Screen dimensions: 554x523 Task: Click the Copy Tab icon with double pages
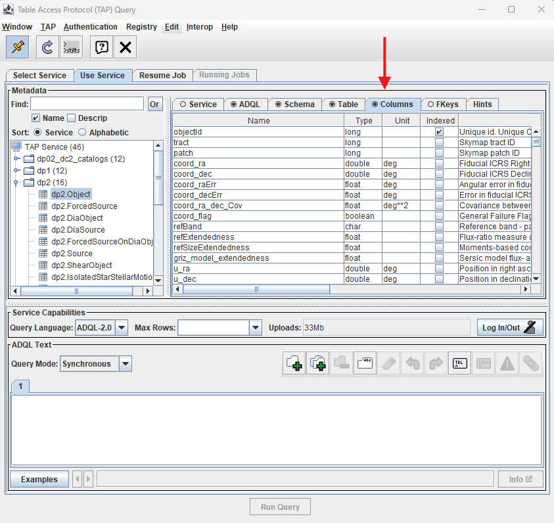(x=317, y=363)
